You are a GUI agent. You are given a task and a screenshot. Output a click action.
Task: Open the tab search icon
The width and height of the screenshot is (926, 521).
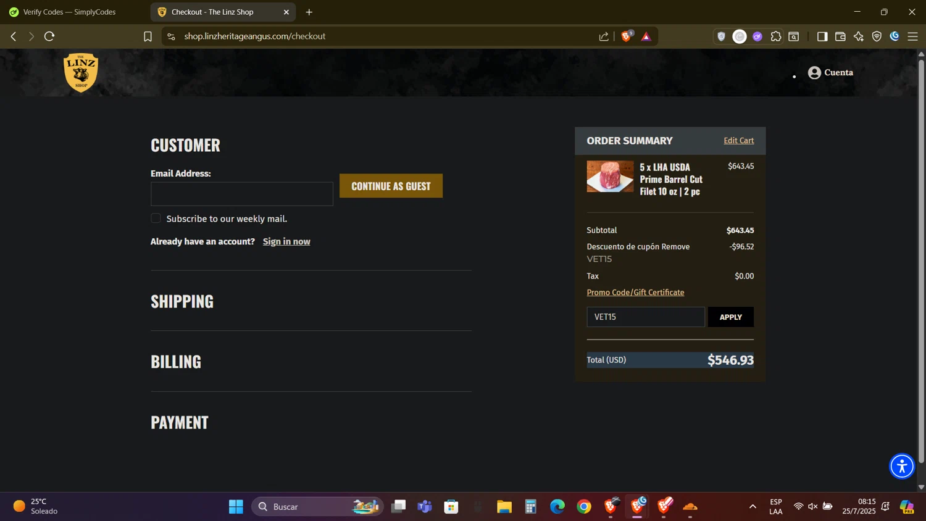coord(794,36)
